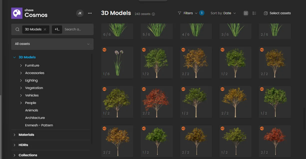Collapse the 3D Models category
Screen dimensions: 306x159
[x=14, y=57]
